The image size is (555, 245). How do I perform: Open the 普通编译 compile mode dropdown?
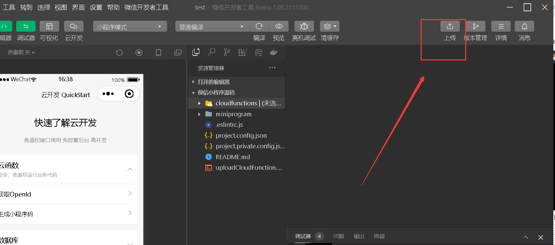pos(212,26)
